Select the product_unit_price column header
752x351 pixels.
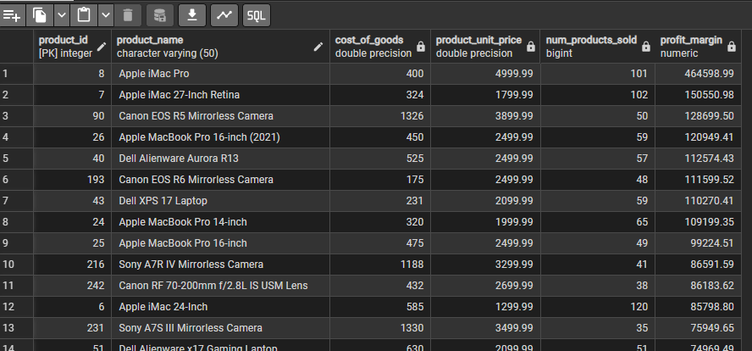coord(485,47)
